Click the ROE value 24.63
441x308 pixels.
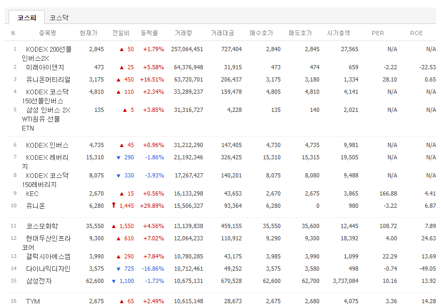(x=429, y=238)
